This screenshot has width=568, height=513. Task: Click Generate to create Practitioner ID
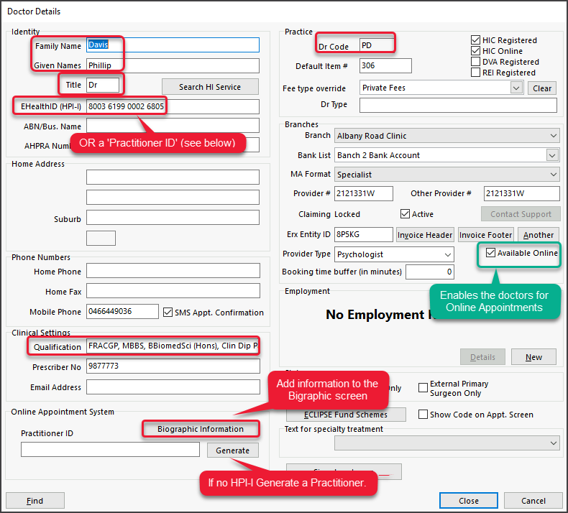233,450
